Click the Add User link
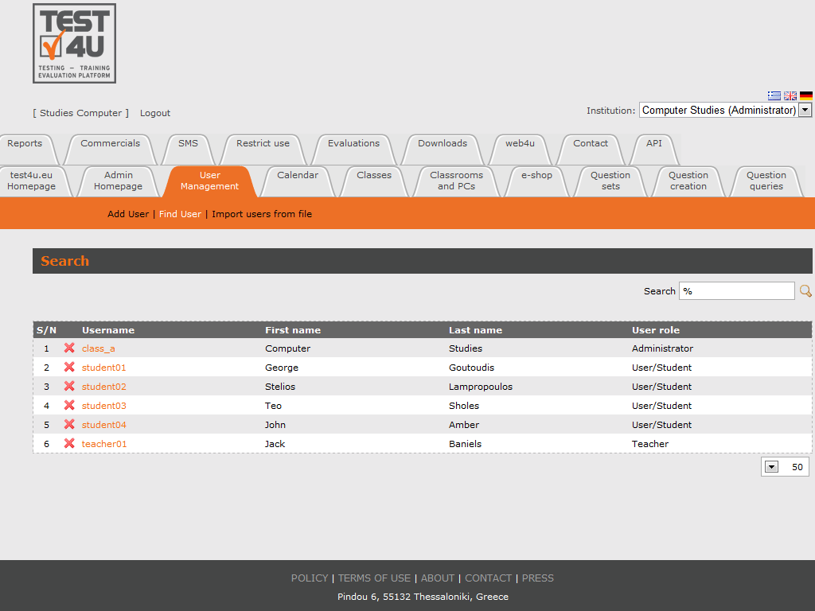The height and width of the screenshot is (611, 815). point(128,214)
